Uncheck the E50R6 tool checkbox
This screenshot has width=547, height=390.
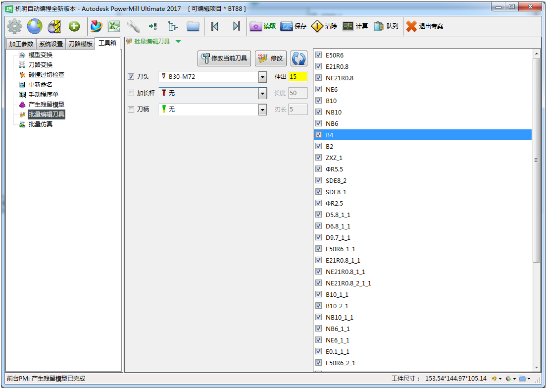[318, 55]
